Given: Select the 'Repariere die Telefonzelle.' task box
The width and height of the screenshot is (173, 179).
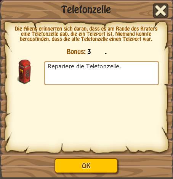Looking at the screenshot, I should point(101,73).
